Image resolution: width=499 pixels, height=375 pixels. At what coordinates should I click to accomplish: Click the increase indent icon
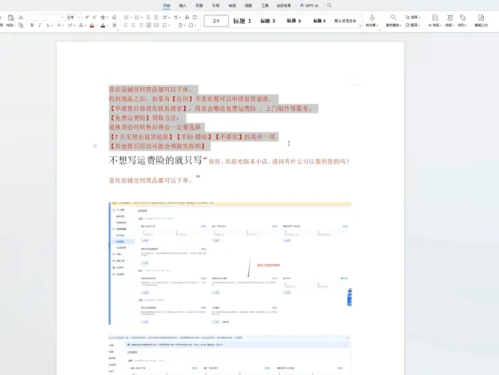(156, 18)
